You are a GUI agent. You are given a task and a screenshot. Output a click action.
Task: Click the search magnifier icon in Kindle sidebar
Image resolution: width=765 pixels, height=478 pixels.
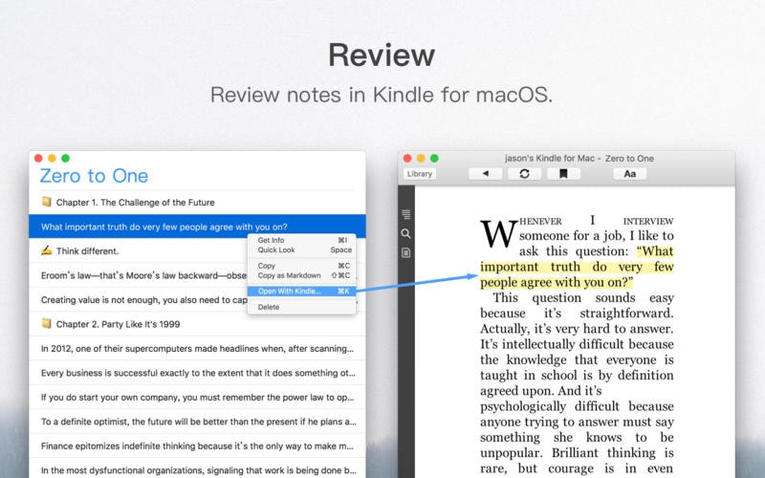405,233
